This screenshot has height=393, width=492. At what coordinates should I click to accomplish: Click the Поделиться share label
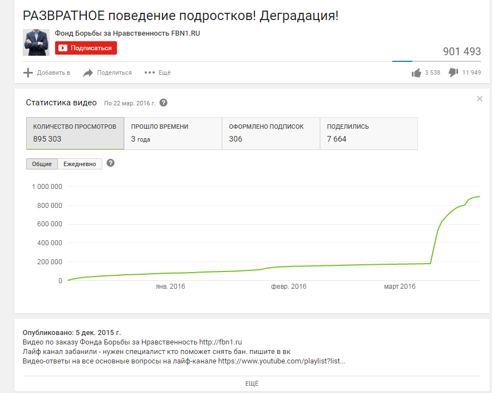point(115,72)
